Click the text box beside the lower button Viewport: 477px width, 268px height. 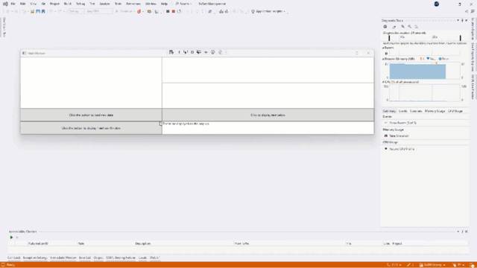tap(268, 128)
